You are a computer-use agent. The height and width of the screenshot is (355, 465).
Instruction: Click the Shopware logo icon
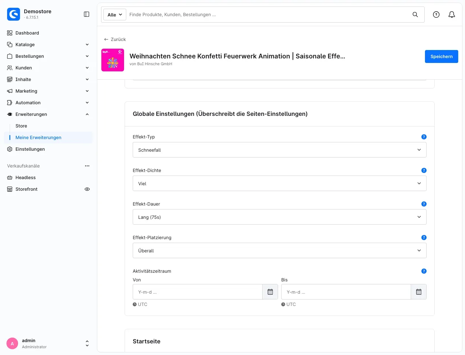coord(14,14)
